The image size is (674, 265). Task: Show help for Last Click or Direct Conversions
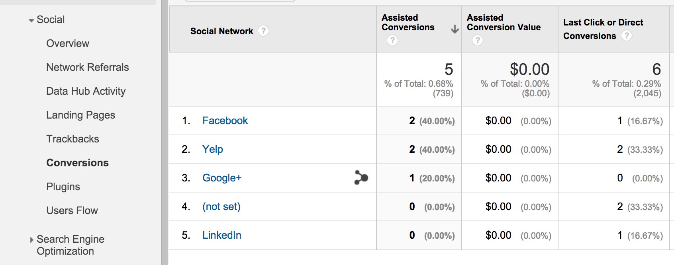pos(626,36)
